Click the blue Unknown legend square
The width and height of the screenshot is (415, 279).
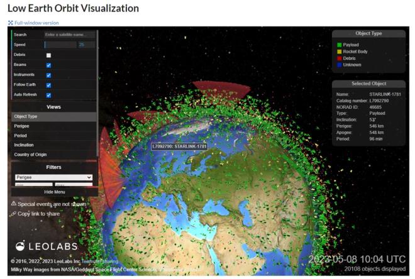click(x=340, y=65)
